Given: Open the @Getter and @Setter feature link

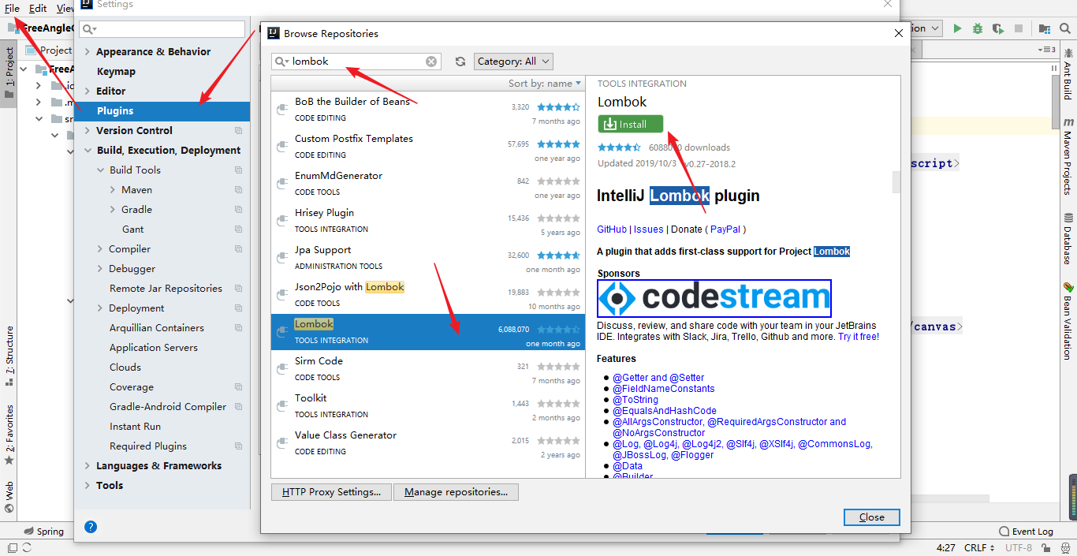Looking at the screenshot, I should [658, 378].
